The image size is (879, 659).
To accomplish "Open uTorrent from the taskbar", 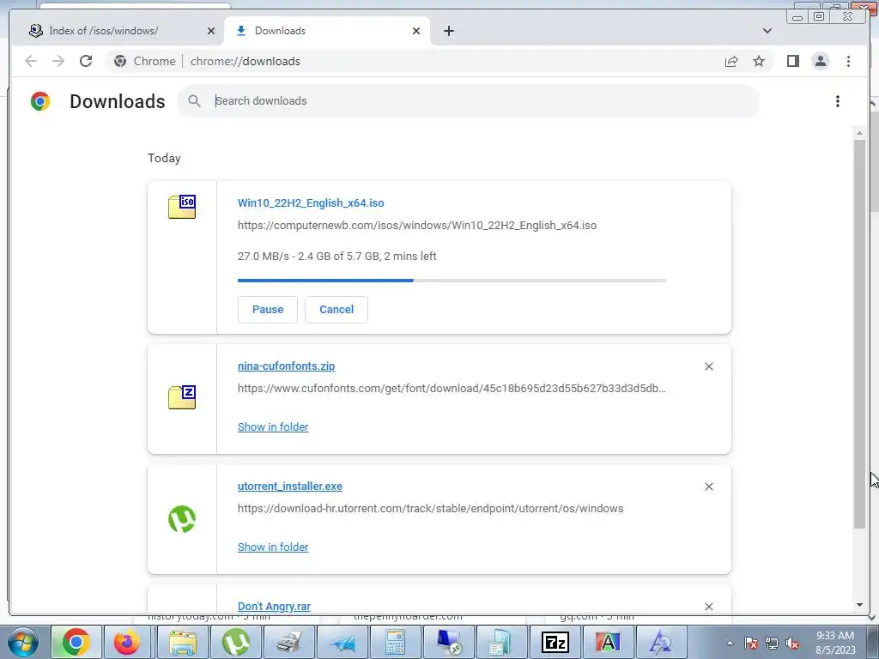I will coord(236,642).
